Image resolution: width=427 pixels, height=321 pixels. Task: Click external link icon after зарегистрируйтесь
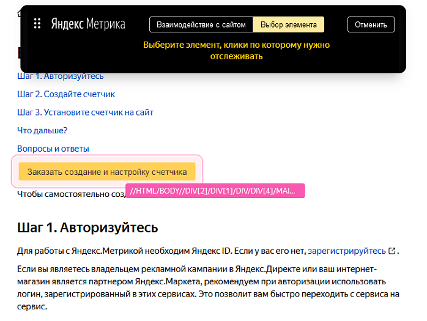(392, 251)
